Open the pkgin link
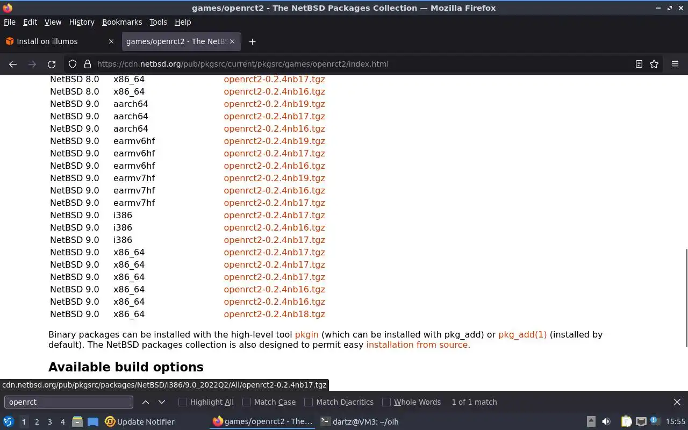This screenshot has height=430, width=688. pos(307,334)
